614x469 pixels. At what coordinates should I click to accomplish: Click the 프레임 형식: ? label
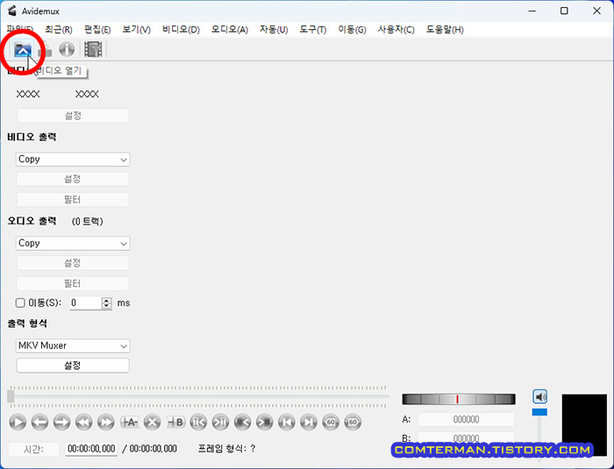226,449
